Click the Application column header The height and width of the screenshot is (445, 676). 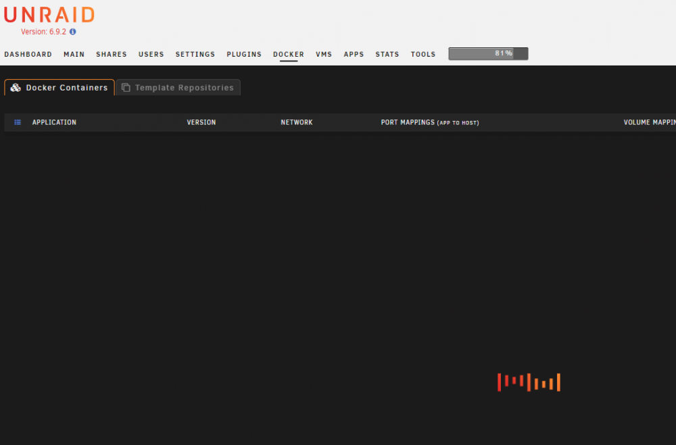coord(54,122)
